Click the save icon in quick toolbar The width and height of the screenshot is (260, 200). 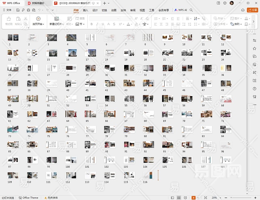point(18,10)
